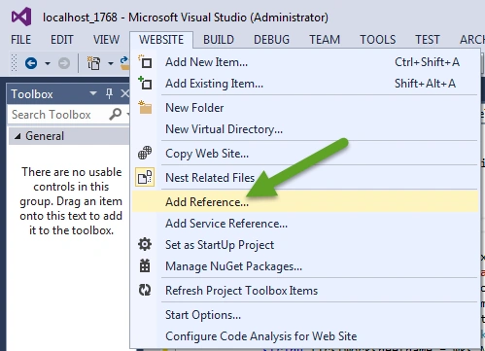Select New Virtual Directory... entry
This screenshot has width=485, height=351.
tap(305, 129)
